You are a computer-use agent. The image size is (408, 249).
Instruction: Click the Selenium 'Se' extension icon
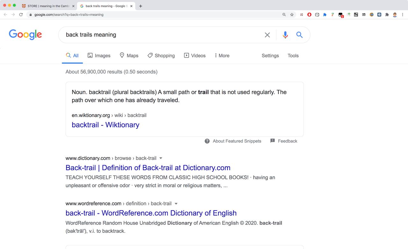(x=356, y=15)
